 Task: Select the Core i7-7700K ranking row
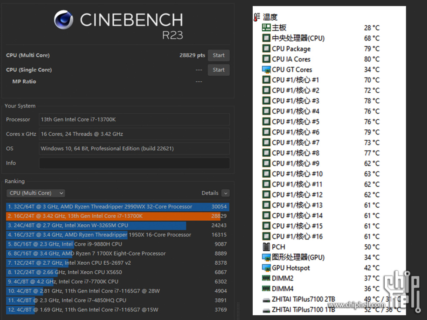[x=118, y=281]
